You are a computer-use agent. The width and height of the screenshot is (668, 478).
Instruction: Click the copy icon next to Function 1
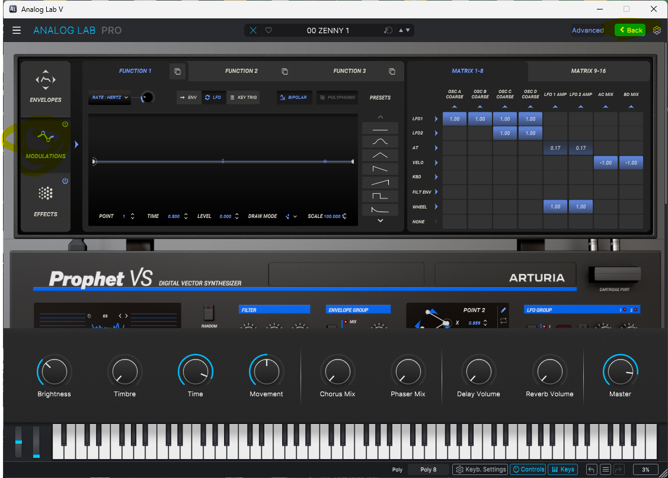(177, 72)
